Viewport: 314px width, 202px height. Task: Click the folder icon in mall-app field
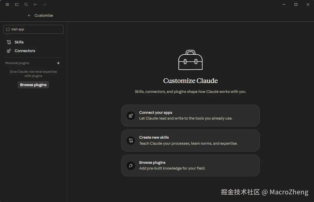[8, 29]
